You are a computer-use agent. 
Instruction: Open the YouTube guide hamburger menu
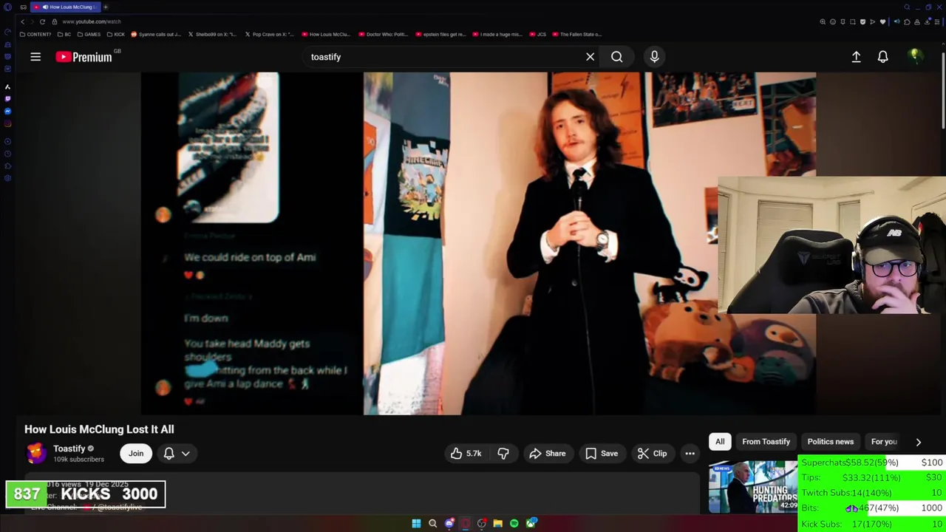click(35, 57)
